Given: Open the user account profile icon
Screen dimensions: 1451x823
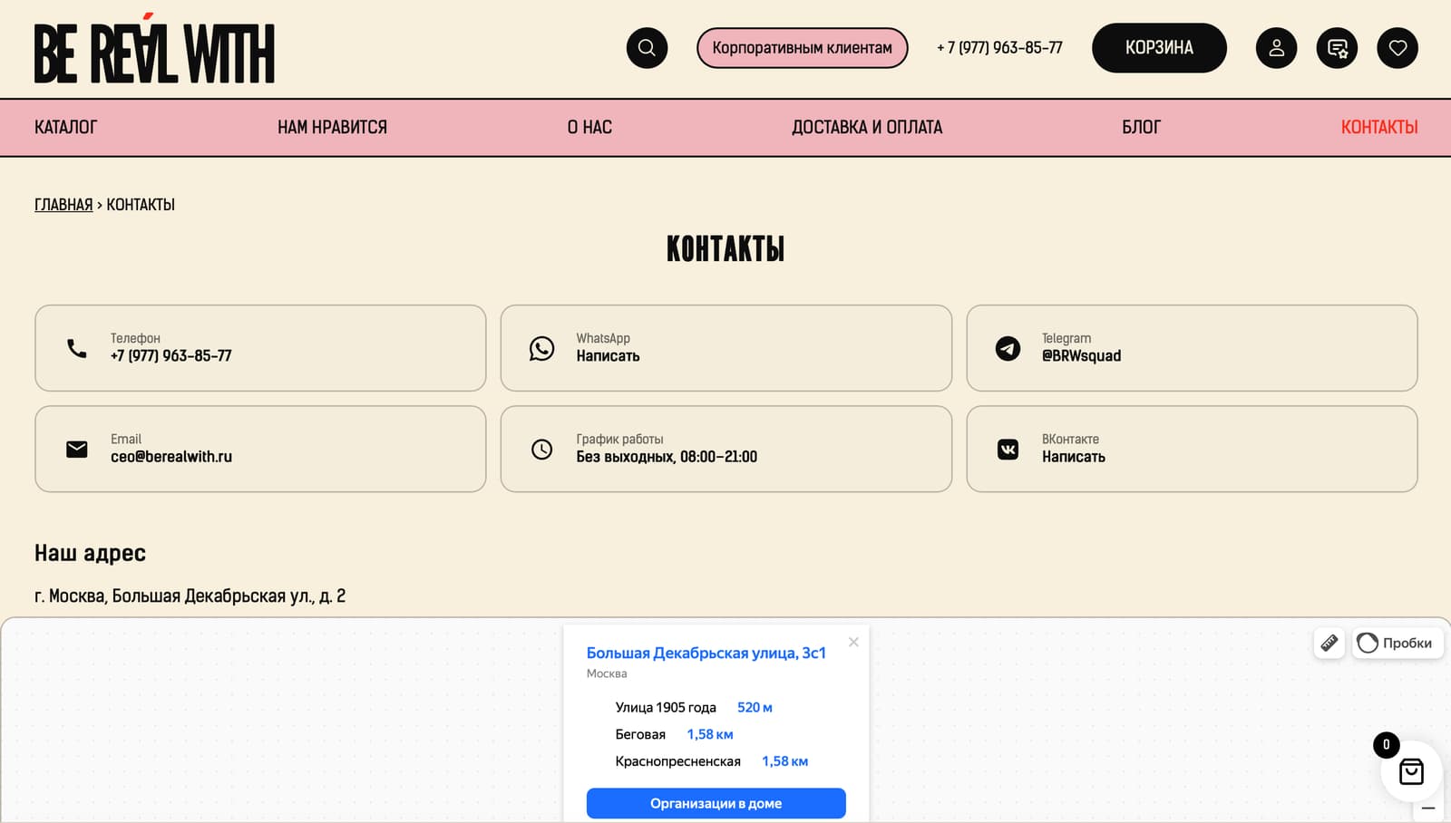Looking at the screenshot, I should (x=1276, y=48).
